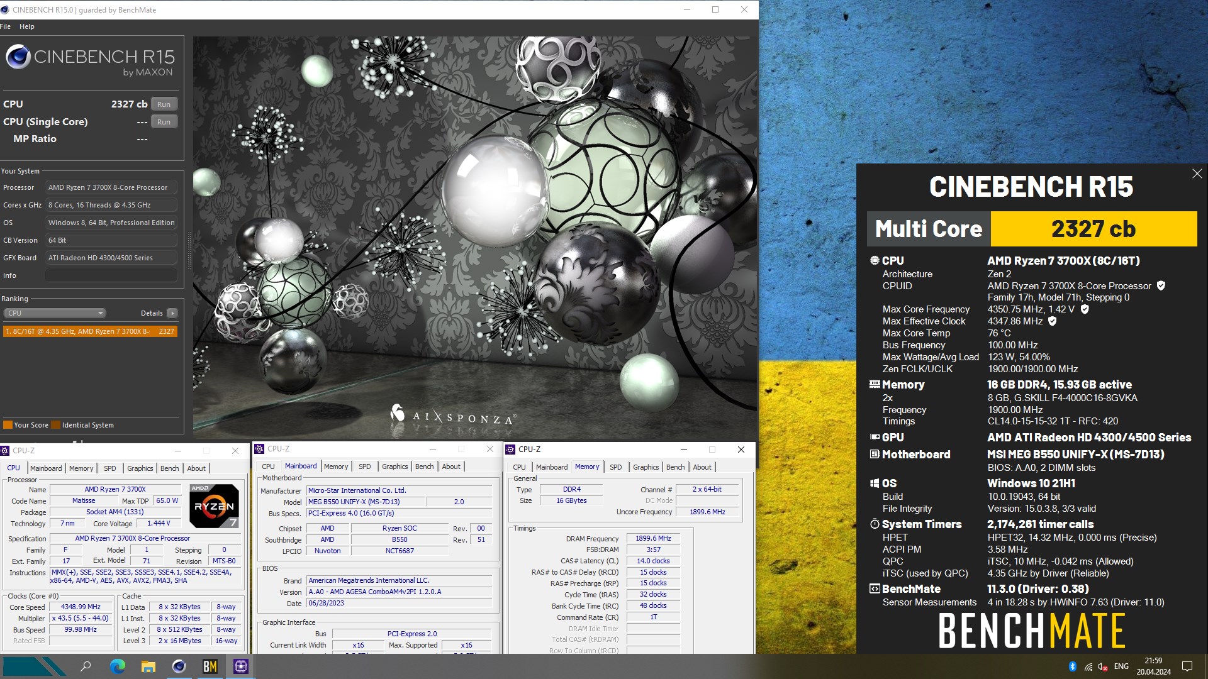1208x679 pixels.
Task: Click the Ryzen 7 logo in CPU-Z
Action: point(214,505)
